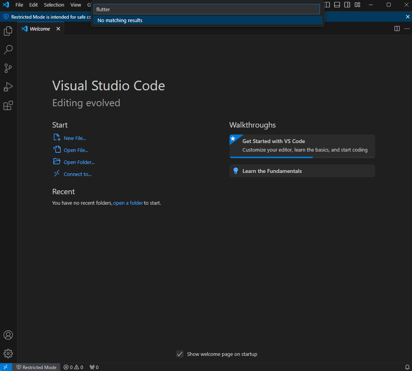
Task: Open Get Started with VS Code walkthrough
Action: point(302,146)
